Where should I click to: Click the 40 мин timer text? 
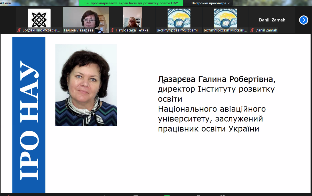click(x=6, y=2)
